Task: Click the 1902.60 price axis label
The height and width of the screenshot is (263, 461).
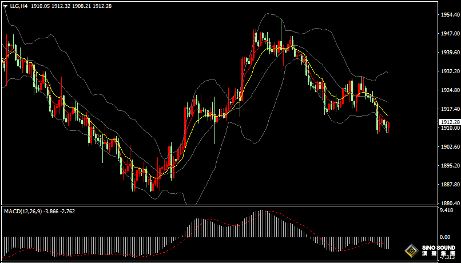Action: 449,147
